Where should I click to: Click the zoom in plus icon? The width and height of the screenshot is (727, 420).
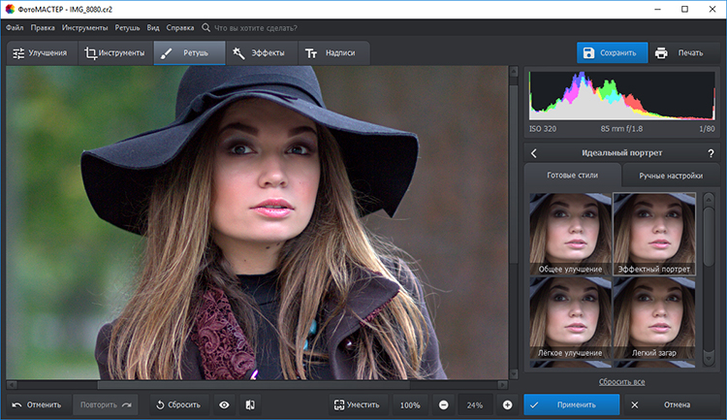click(x=507, y=404)
